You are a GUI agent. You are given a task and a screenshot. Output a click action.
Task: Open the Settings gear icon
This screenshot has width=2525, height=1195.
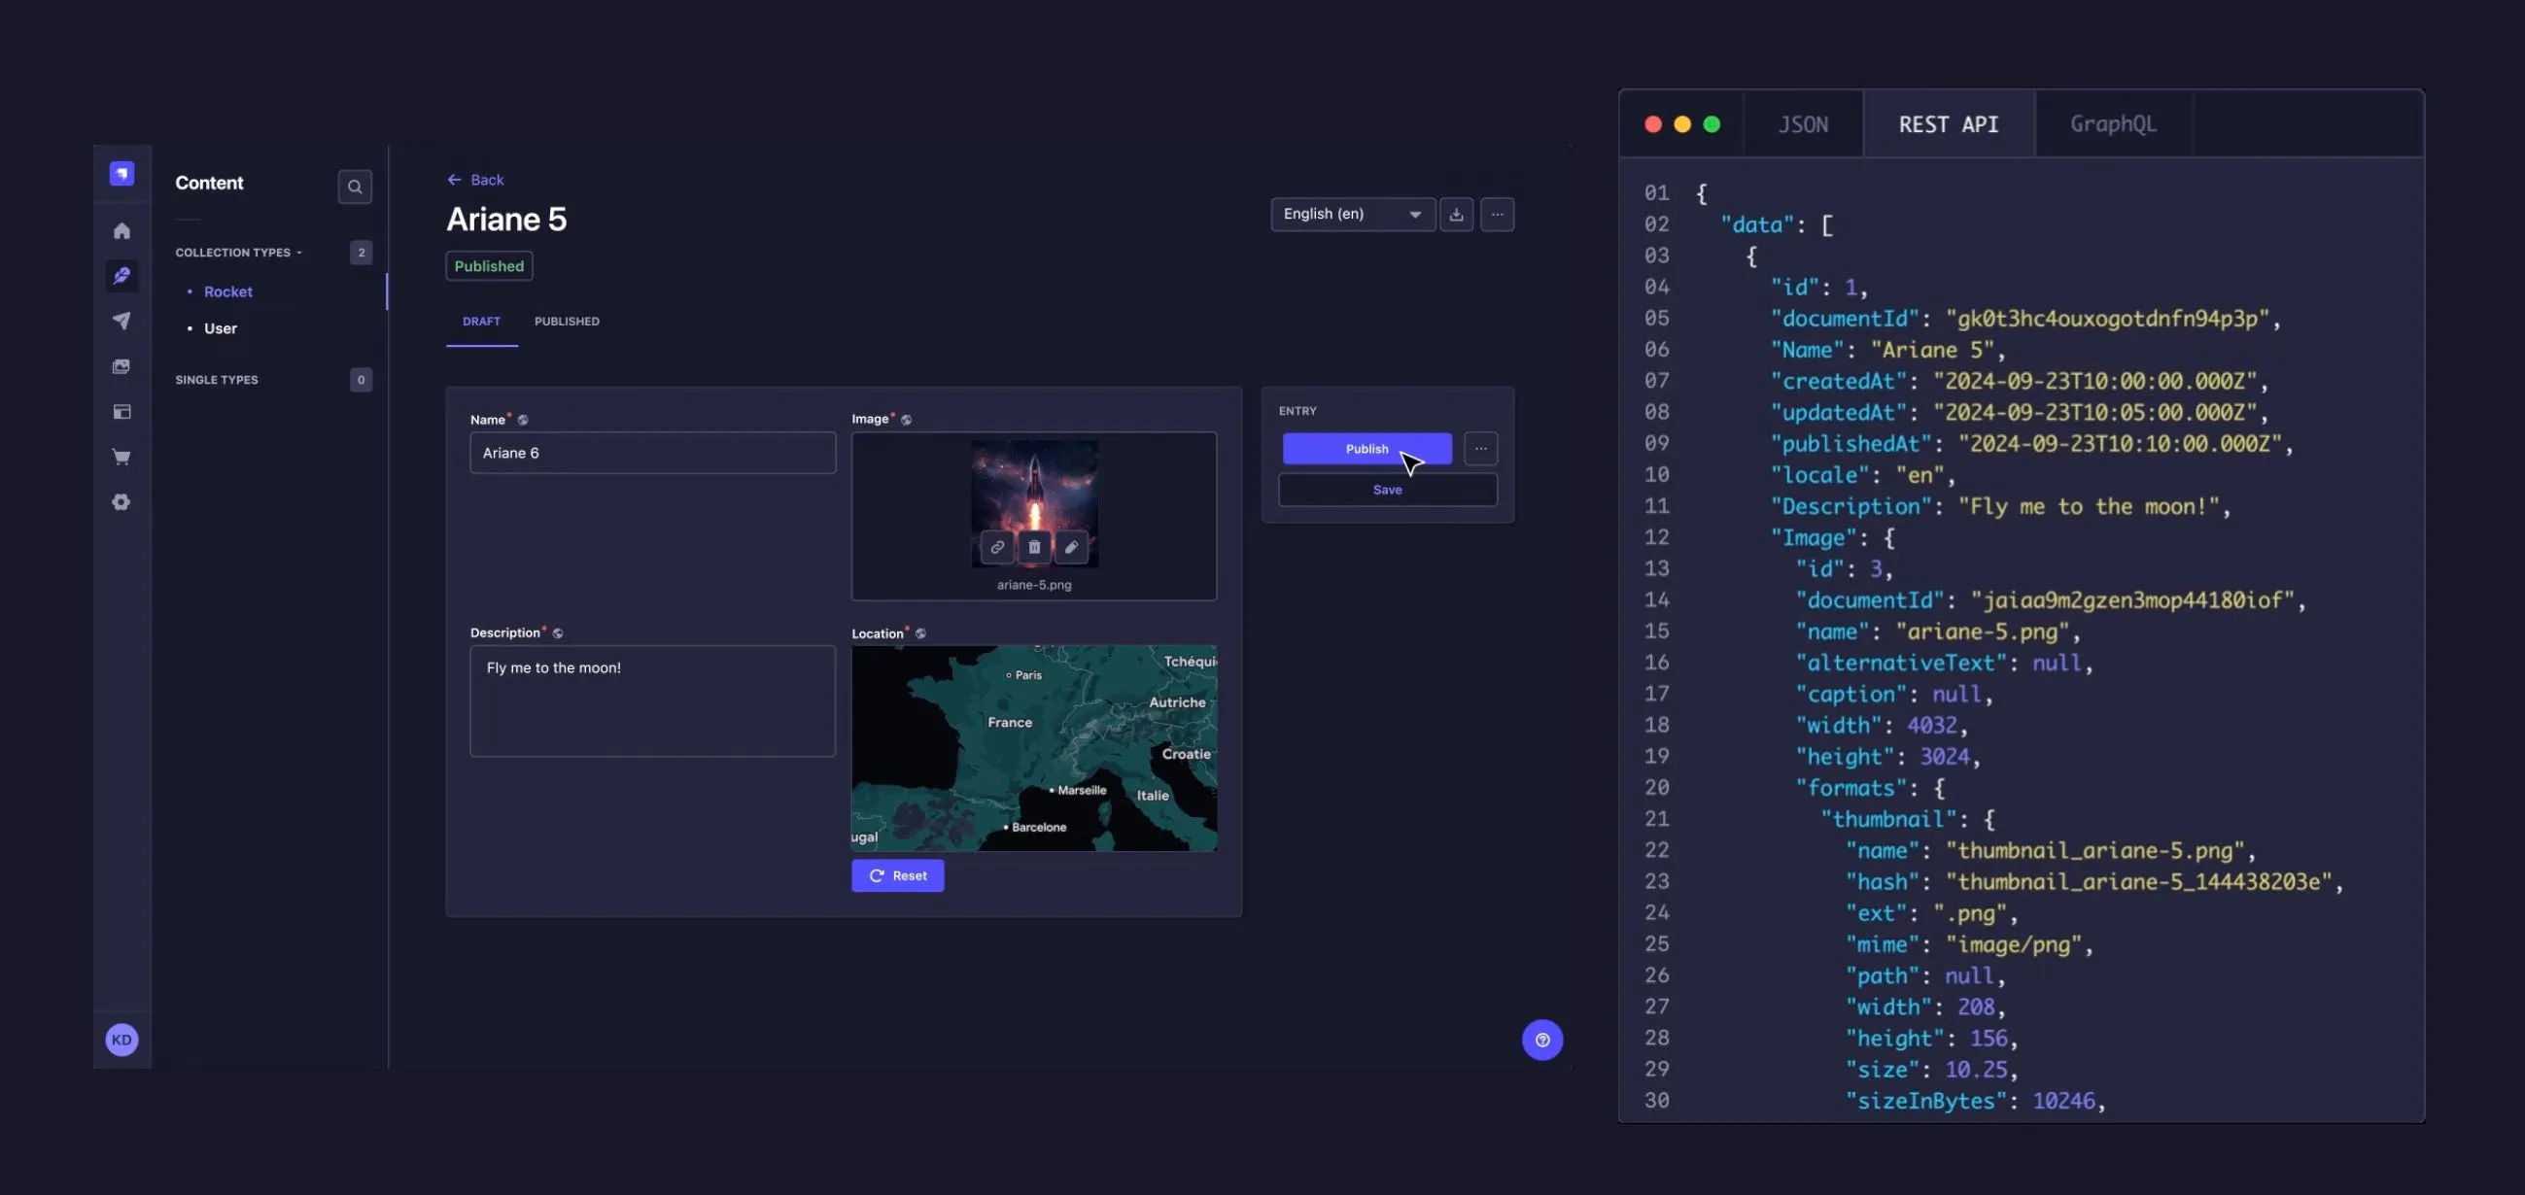click(121, 502)
